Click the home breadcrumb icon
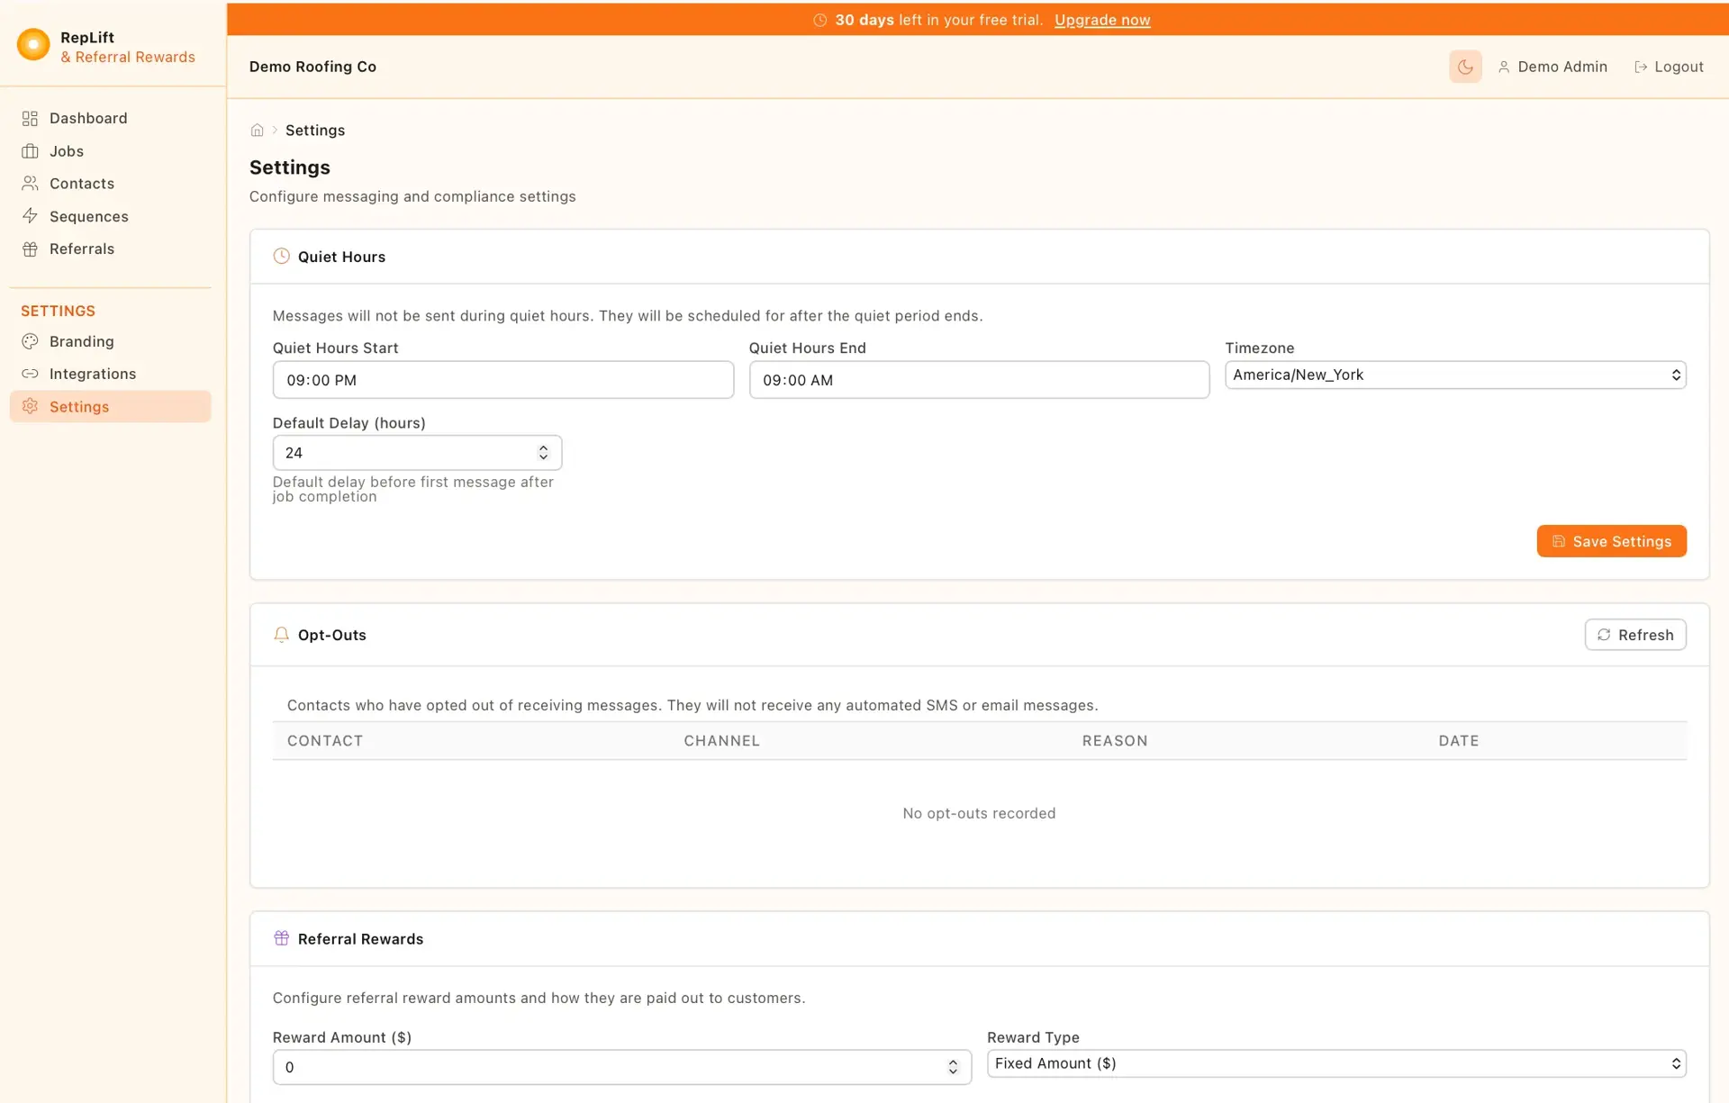 pos(257,131)
